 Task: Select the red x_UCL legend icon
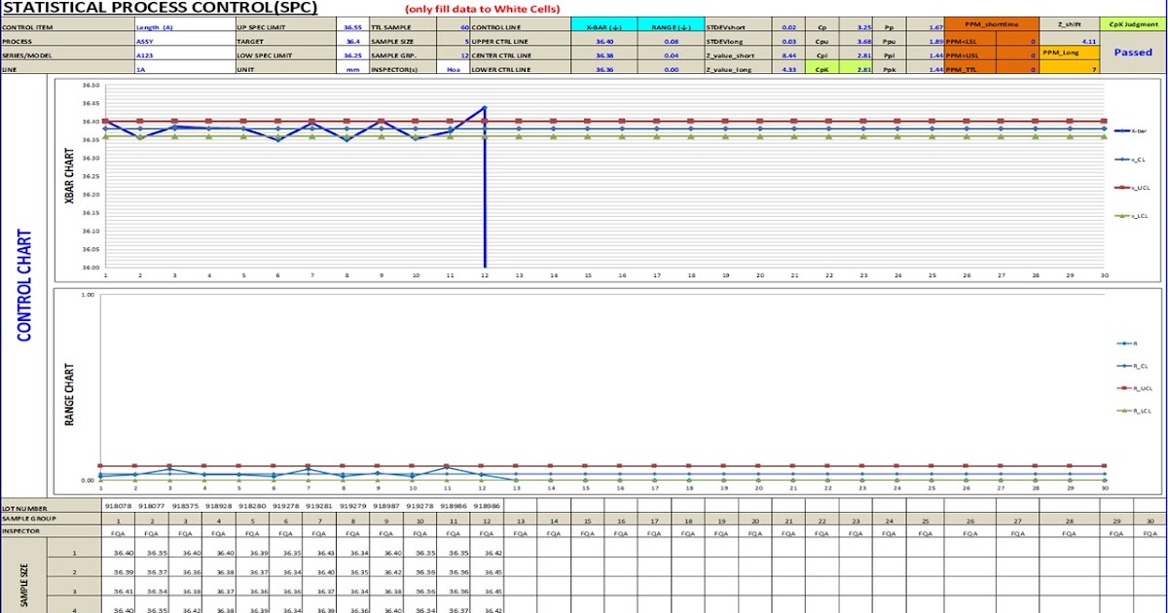[x=1122, y=187]
